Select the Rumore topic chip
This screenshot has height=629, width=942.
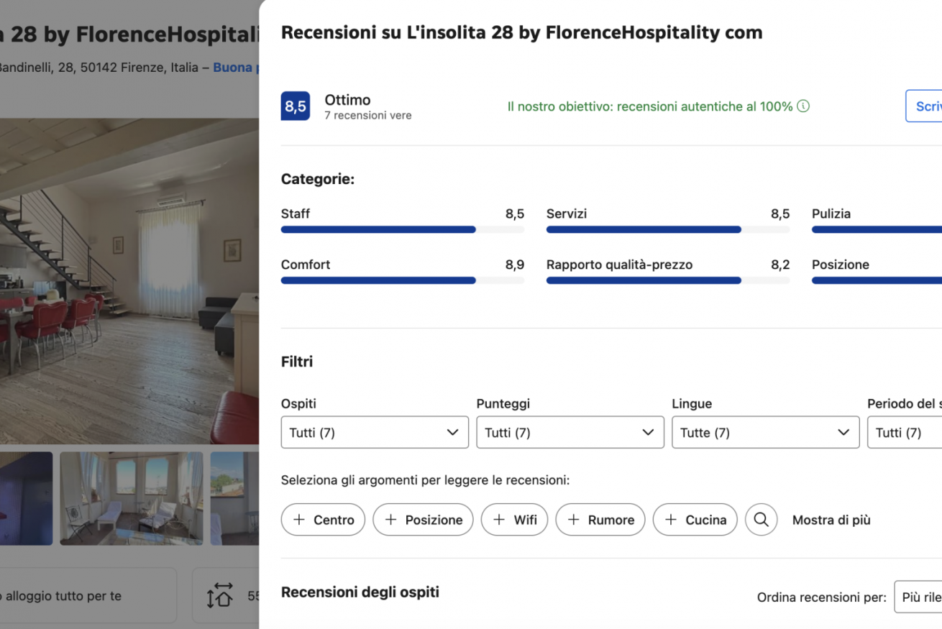600,520
